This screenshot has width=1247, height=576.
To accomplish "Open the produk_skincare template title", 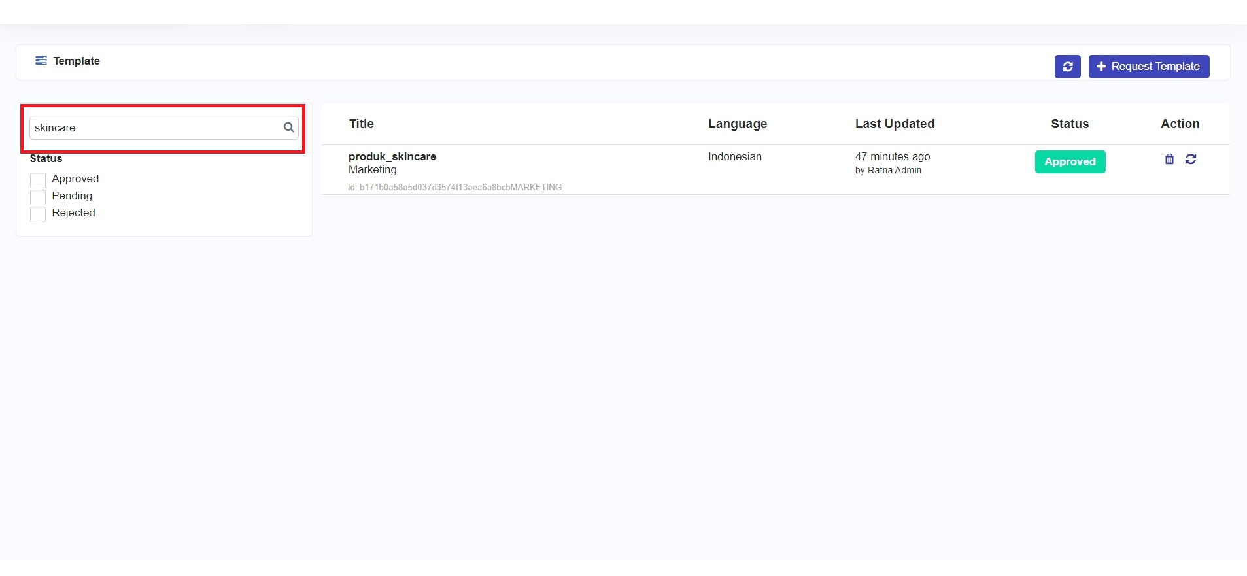I will tap(392, 157).
